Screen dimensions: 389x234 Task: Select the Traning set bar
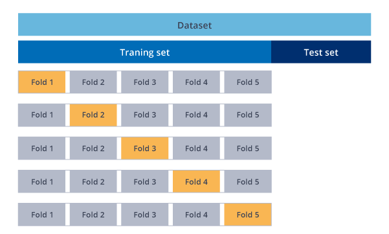(x=144, y=52)
